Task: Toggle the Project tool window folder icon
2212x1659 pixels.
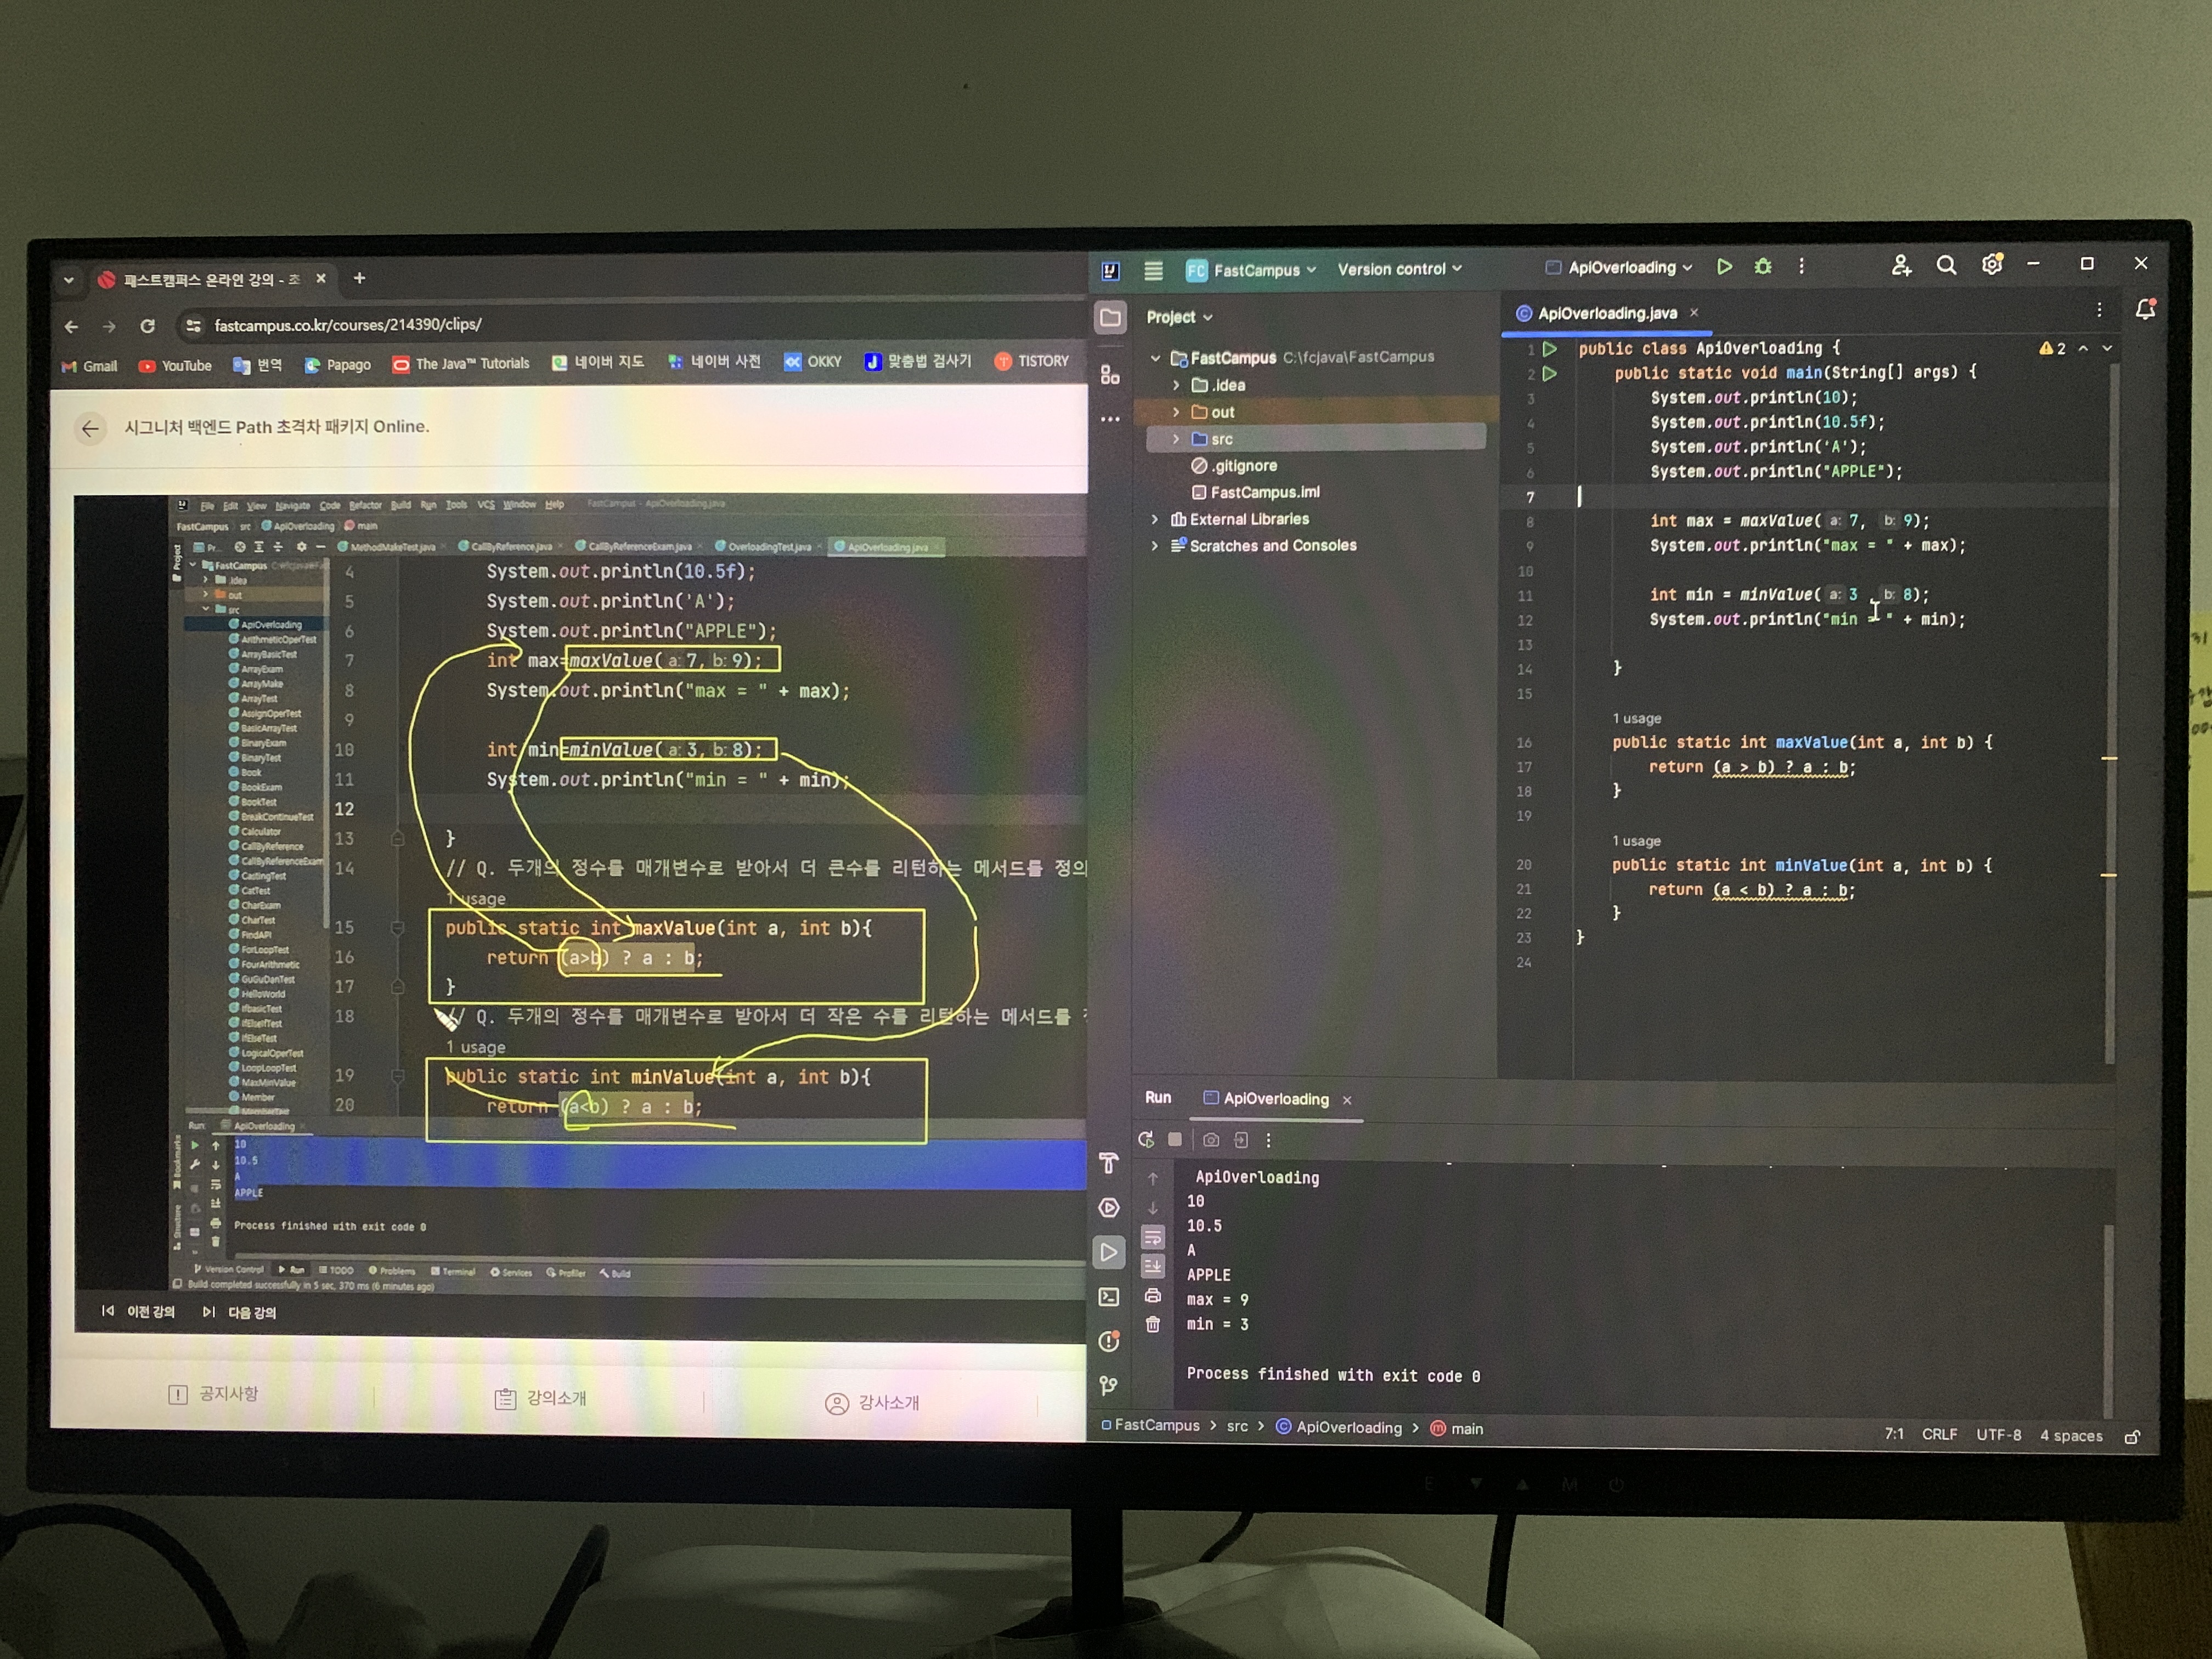Action: [x=1110, y=318]
